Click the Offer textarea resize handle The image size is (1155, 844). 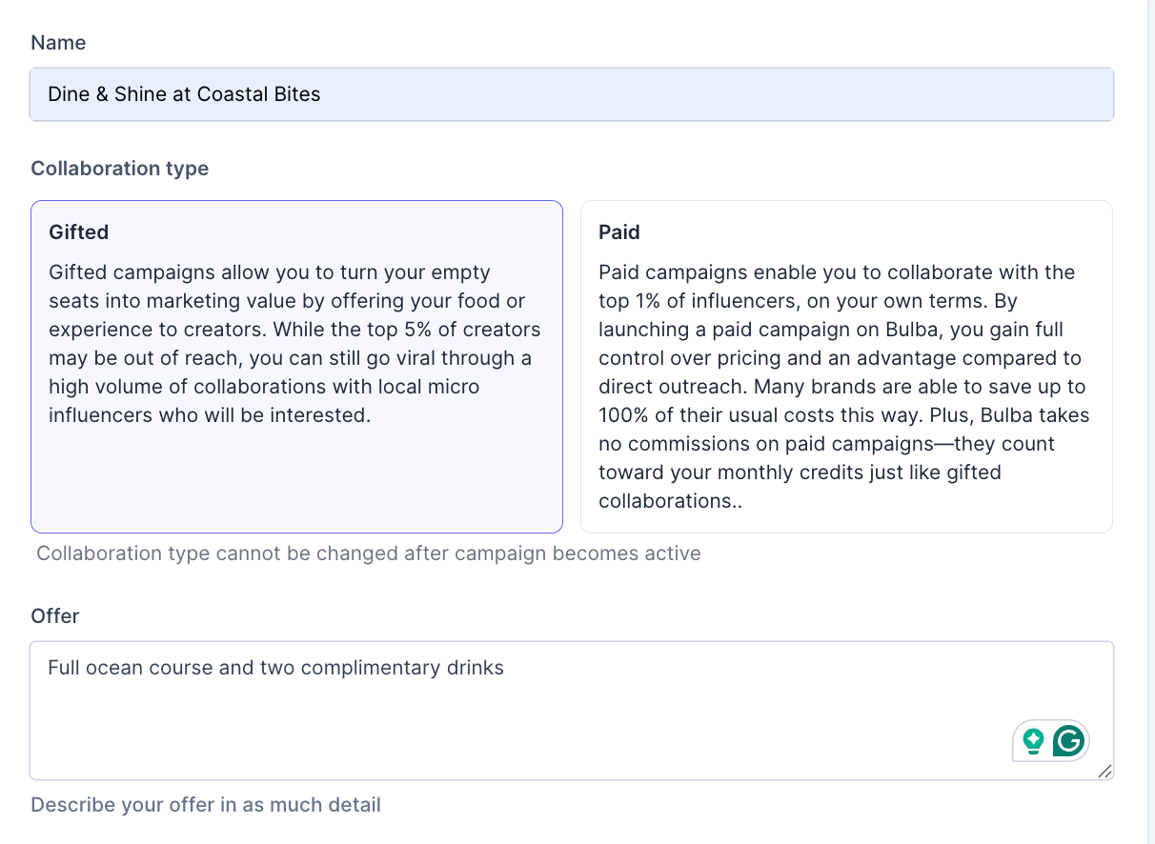(x=1104, y=771)
